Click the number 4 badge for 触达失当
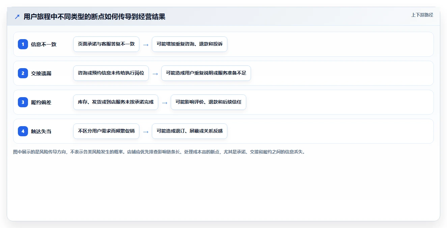447x228 pixels. click(x=23, y=131)
